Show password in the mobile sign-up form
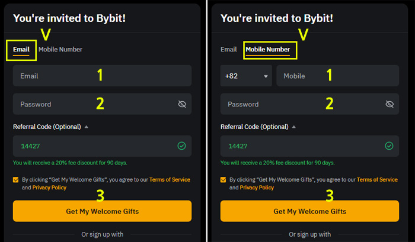This screenshot has height=242, width=415. tap(390, 104)
